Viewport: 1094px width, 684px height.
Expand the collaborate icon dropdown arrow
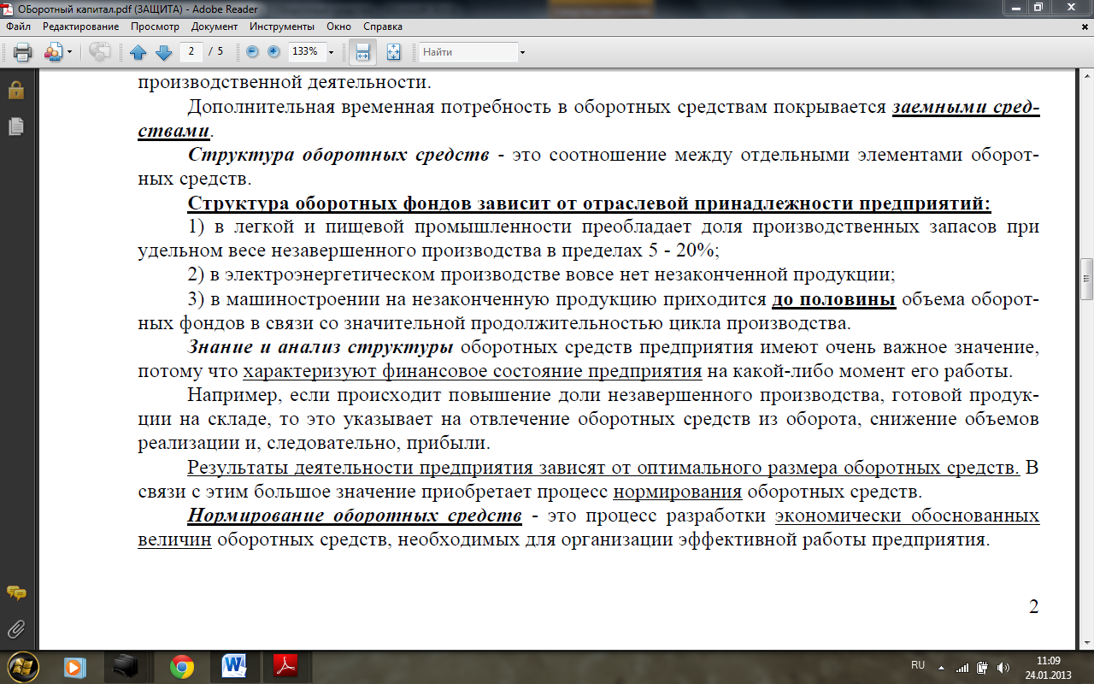pos(70,52)
